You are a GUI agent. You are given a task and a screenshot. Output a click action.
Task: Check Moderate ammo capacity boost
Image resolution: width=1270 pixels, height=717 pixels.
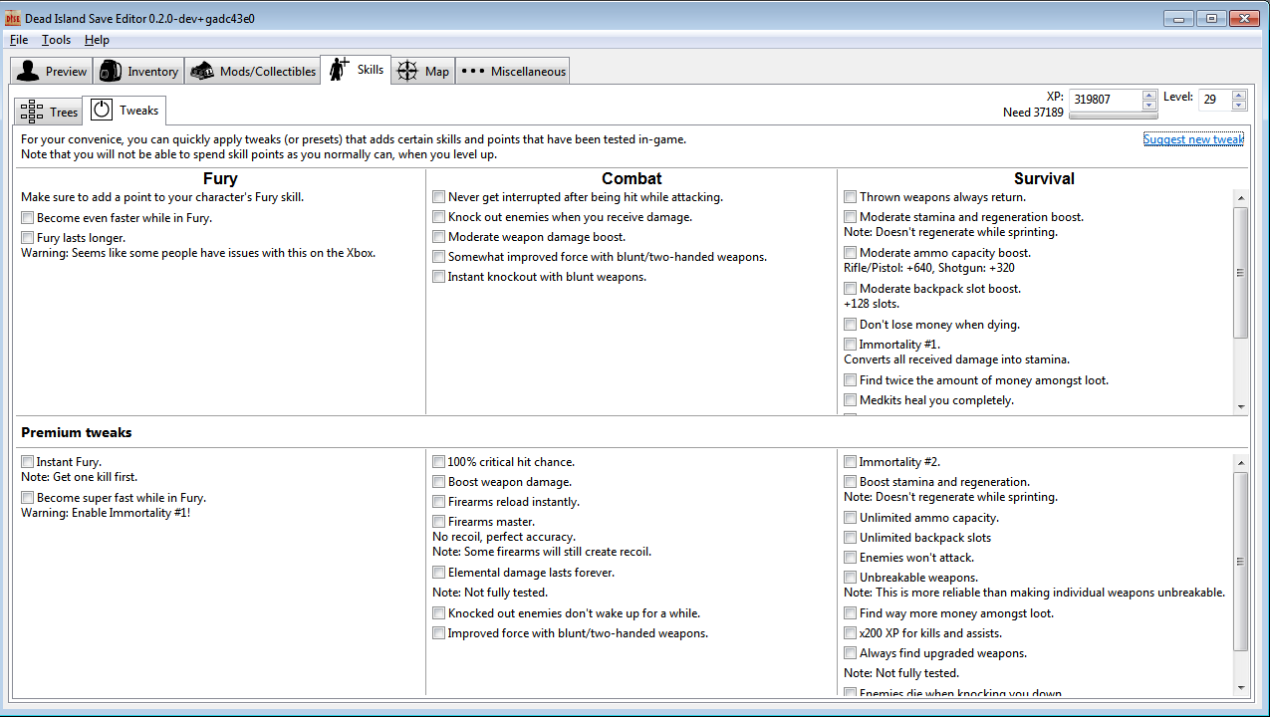(x=851, y=253)
